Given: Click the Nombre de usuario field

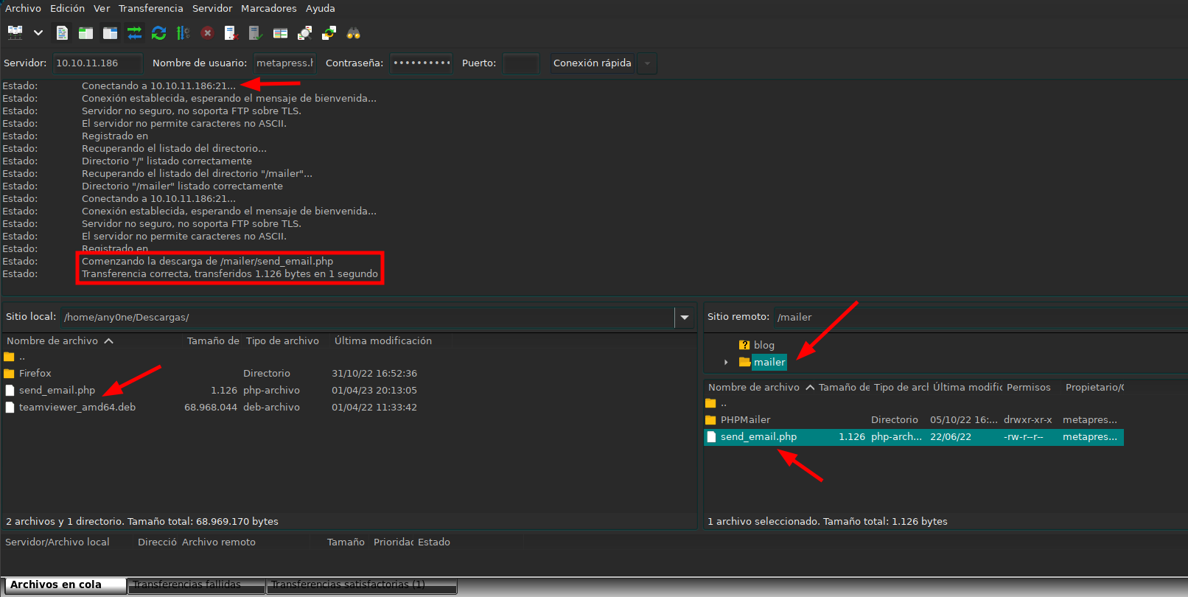Looking at the screenshot, I should click(x=284, y=63).
